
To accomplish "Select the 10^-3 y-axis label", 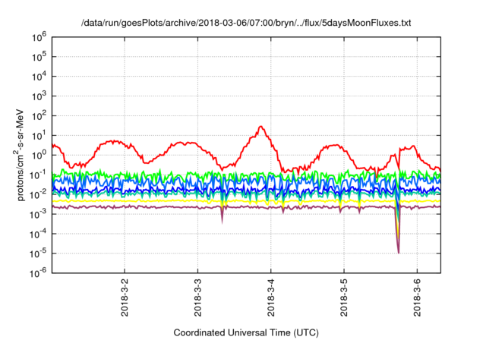I will pyautogui.click(x=39, y=214).
